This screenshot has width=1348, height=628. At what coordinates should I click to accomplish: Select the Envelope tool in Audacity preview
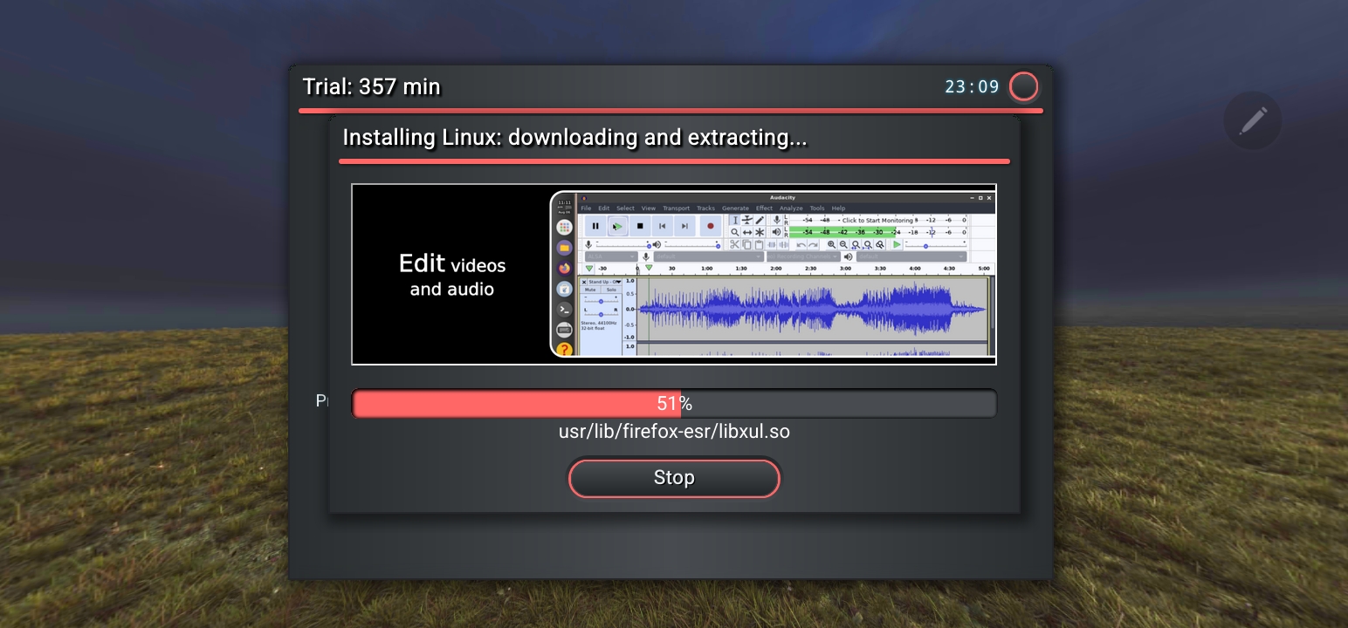(x=747, y=220)
